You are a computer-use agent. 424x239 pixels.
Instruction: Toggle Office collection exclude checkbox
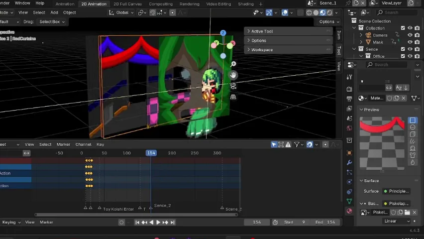tap(403, 56)
